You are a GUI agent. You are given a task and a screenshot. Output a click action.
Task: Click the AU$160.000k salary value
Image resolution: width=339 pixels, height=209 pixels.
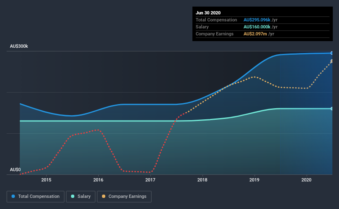pos(257,27)
